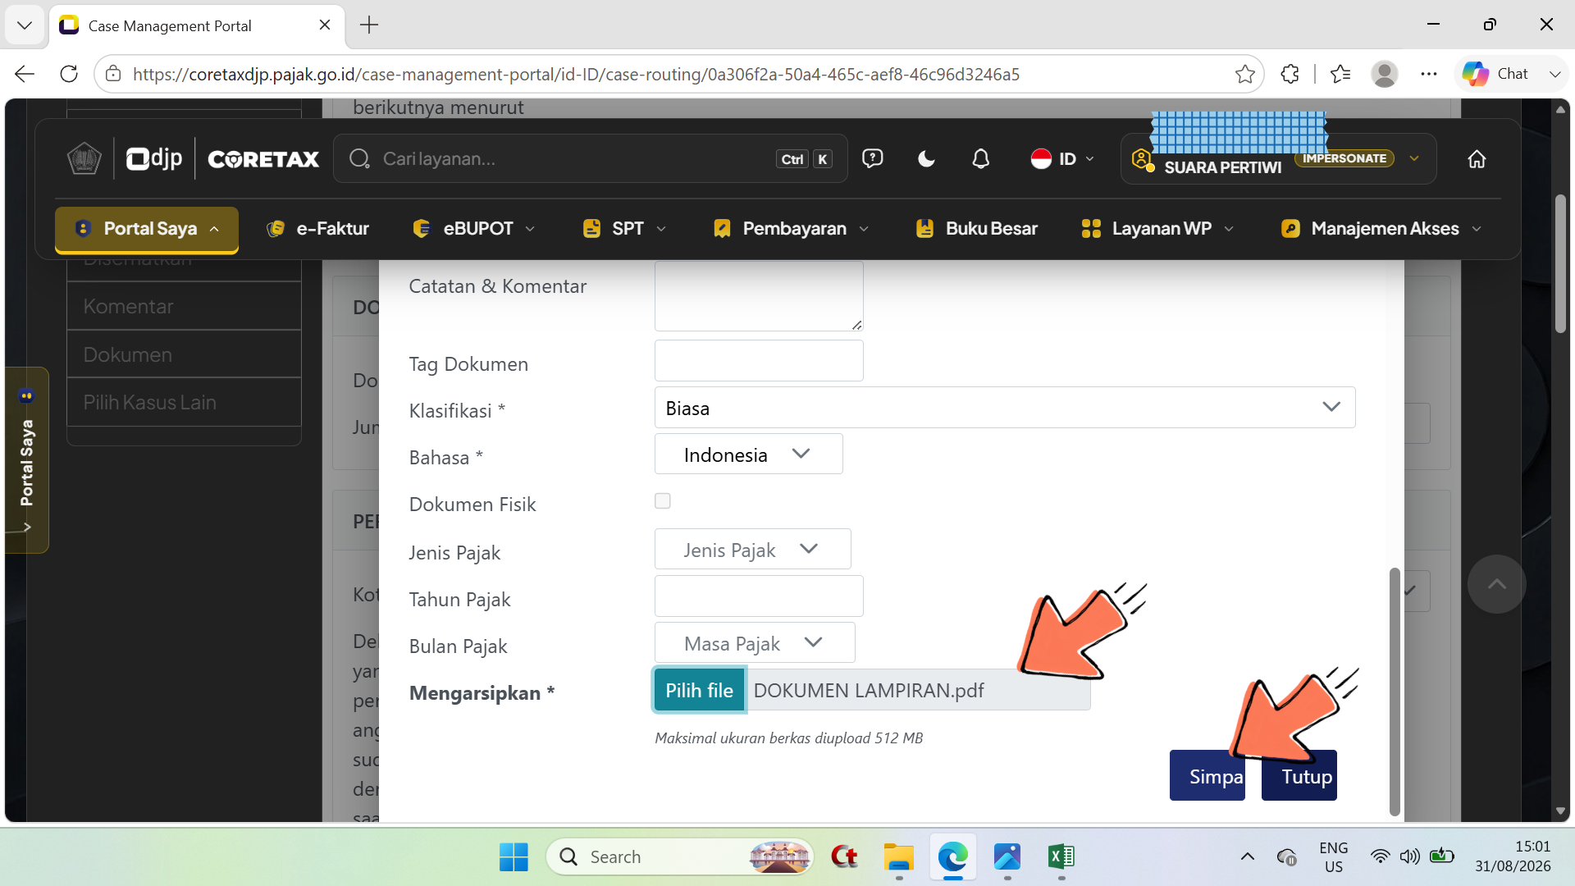1575x886 pixels.
Task: Expand the Klasifikasi dropdown showing Biasa
Action: (x=1004, y=408)
